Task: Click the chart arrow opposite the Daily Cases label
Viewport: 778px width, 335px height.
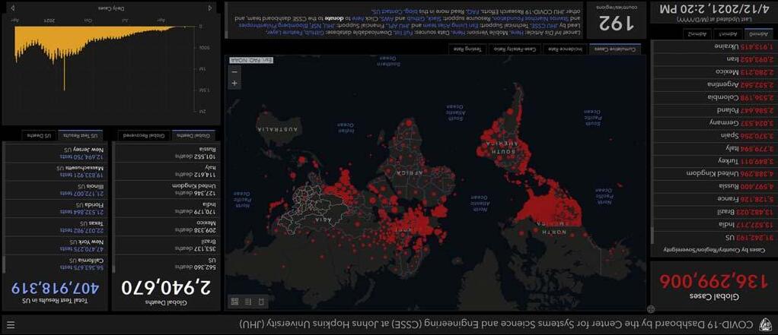Action: click(12, 8)
